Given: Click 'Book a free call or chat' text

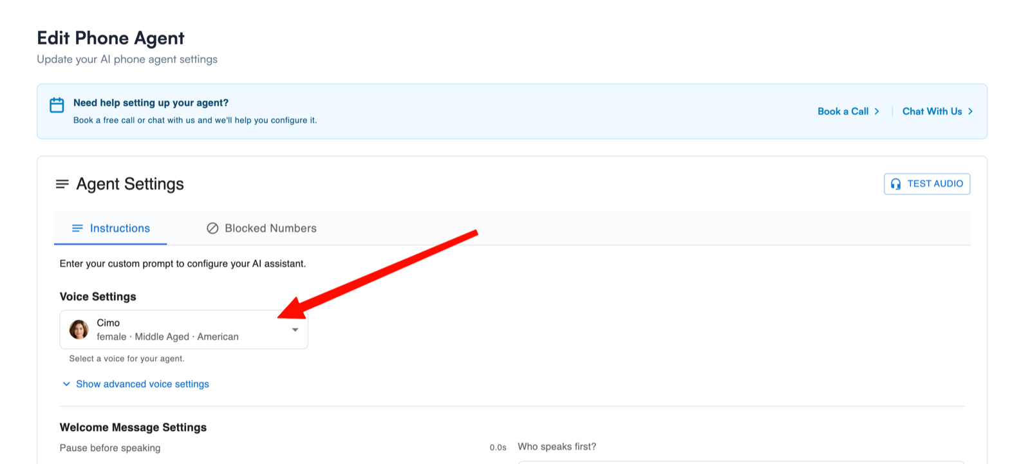Looking at the screenshot, I should tap(195, 120).
